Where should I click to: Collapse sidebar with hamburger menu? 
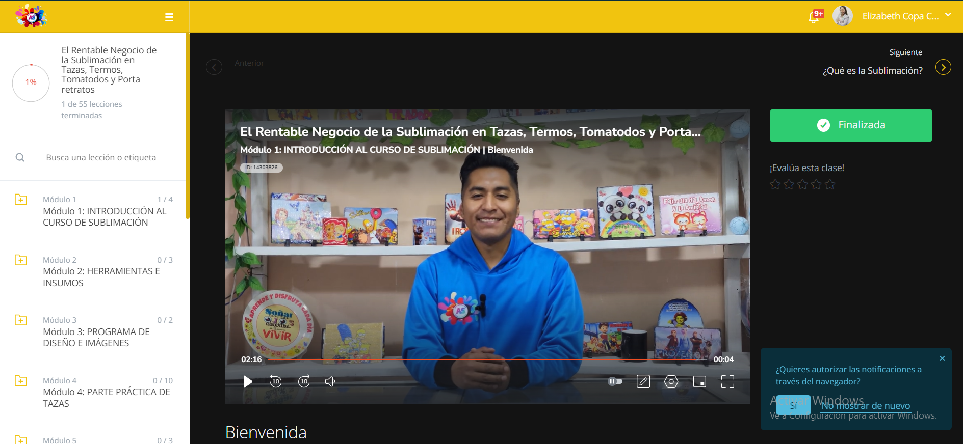169,17
